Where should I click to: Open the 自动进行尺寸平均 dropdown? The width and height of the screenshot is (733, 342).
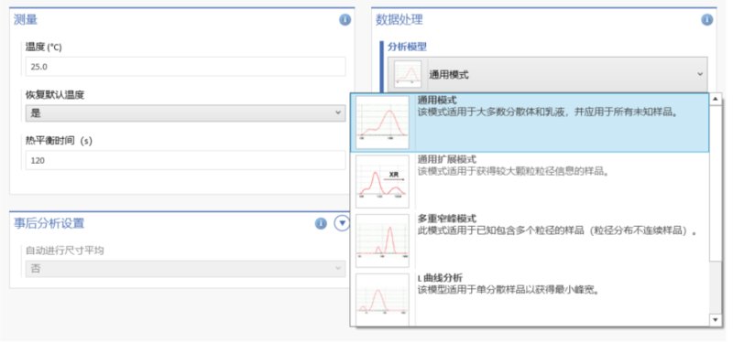[x=186, y=269]
